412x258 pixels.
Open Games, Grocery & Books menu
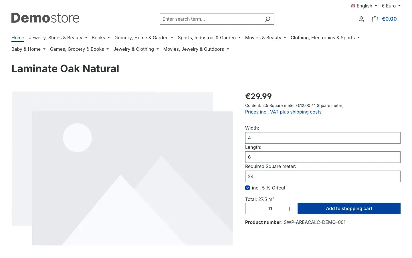coord(79,49)
